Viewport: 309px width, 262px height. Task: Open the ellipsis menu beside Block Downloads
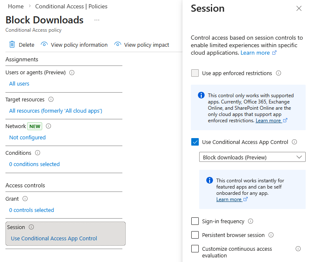[x=97, y=20]
